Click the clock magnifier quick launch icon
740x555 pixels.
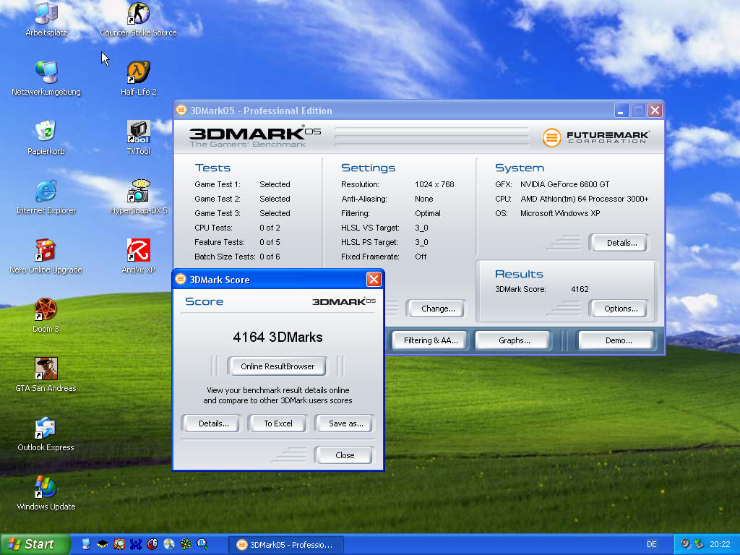click(202, 544)
